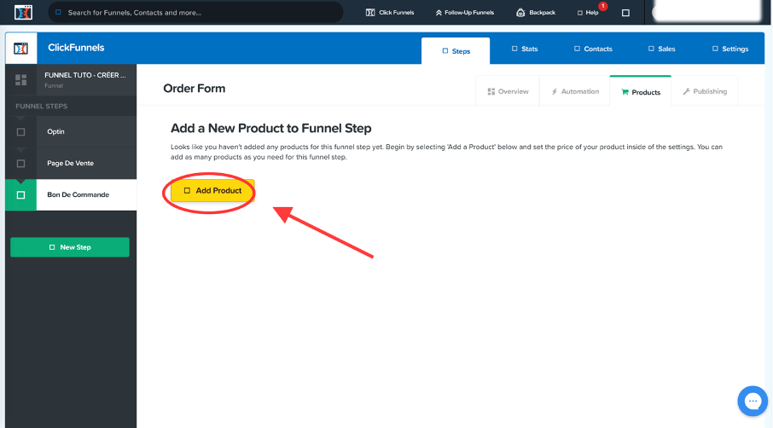
Task: Open the Products sub-tab
Action: pyautogui.click(x=641, y=91)
